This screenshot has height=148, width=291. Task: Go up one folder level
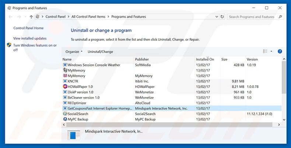(31, 17)
